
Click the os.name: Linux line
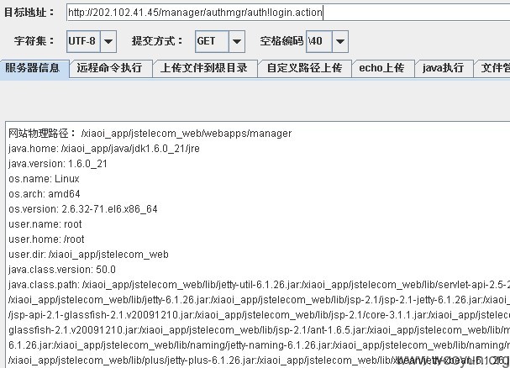click(x=44, y=179)
